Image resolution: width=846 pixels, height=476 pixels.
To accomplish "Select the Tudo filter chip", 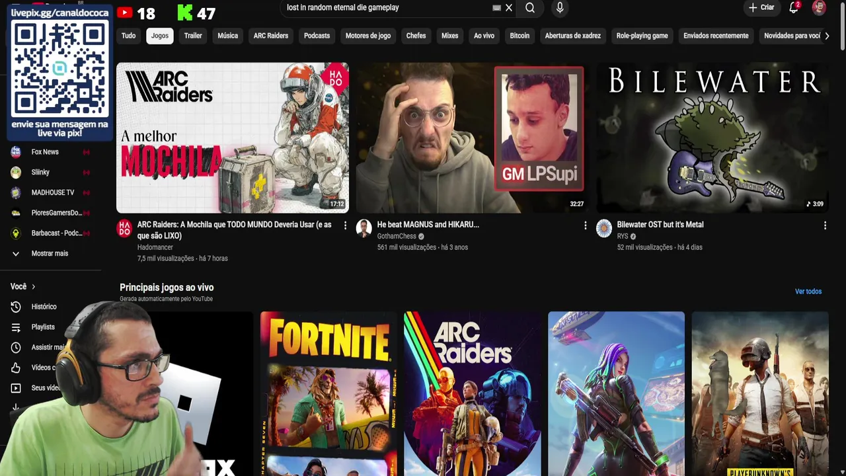I will 128,36.
